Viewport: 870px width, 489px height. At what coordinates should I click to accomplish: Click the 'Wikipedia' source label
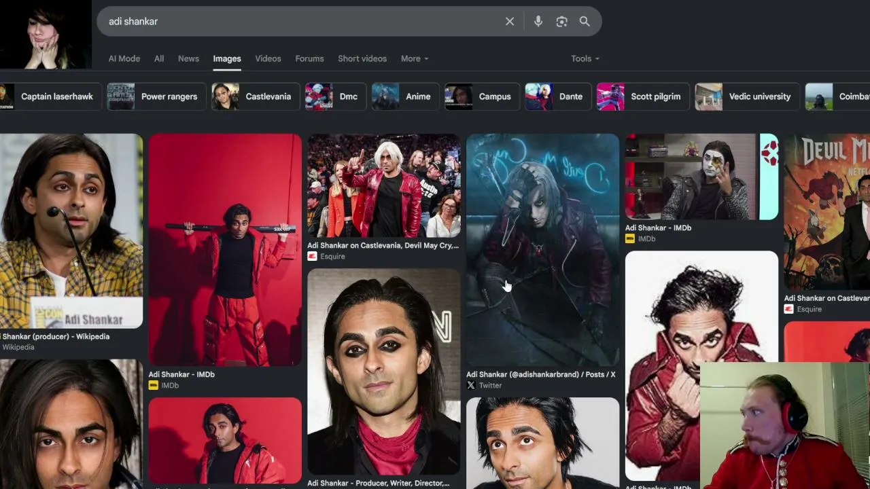(18, 347)
